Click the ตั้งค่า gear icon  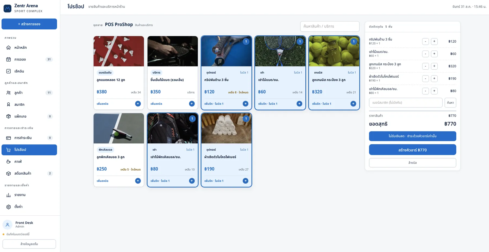tap(8, 207)
